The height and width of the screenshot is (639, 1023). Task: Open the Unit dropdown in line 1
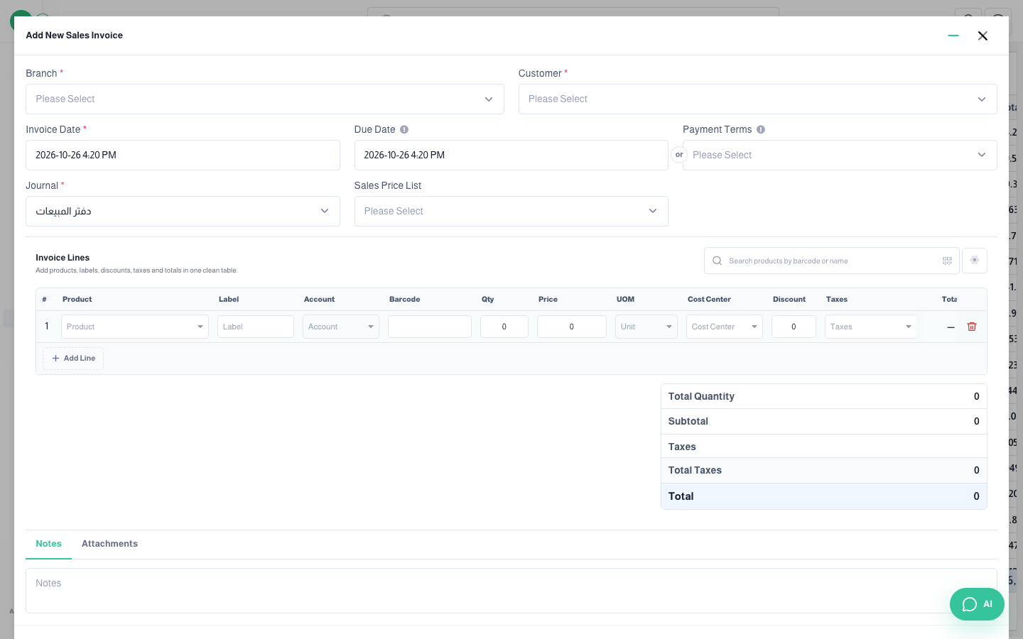click(x=646, y=327)
